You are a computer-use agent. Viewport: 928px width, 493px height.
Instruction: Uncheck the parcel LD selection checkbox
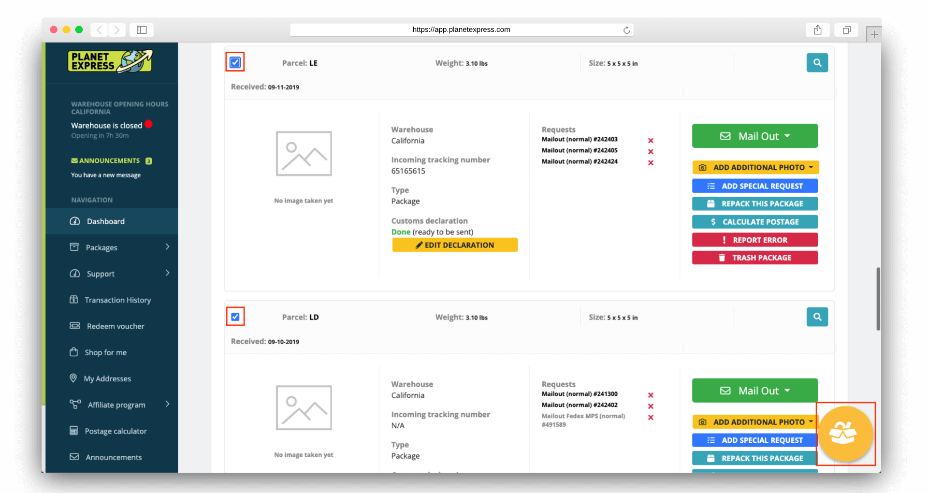pos(235,316)
